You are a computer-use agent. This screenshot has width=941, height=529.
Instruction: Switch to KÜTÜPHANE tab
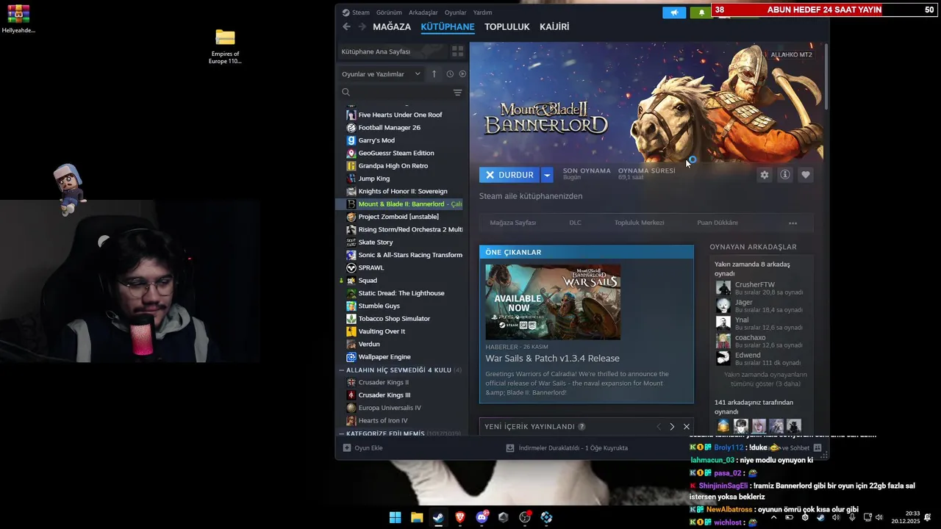[x=448, y=26]
